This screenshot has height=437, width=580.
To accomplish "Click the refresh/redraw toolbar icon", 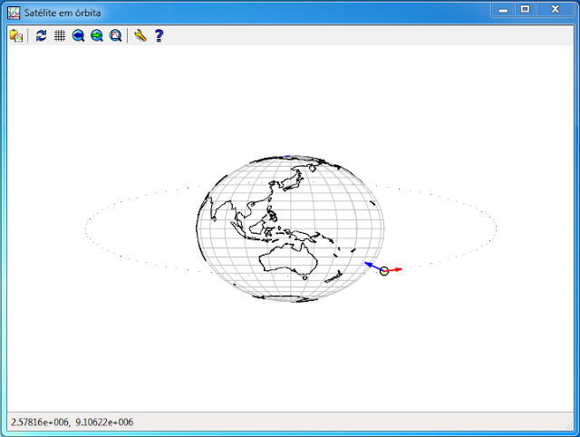I will click(x=41, y=36).
